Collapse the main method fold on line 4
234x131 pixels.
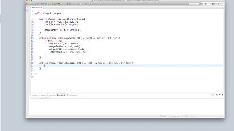pyautogui.click(x=34, y=19)
